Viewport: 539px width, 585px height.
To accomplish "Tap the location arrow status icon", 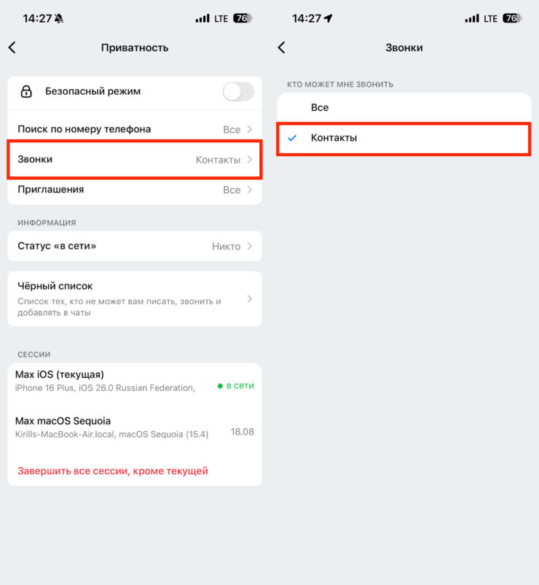I will click(x=327, y=18).
